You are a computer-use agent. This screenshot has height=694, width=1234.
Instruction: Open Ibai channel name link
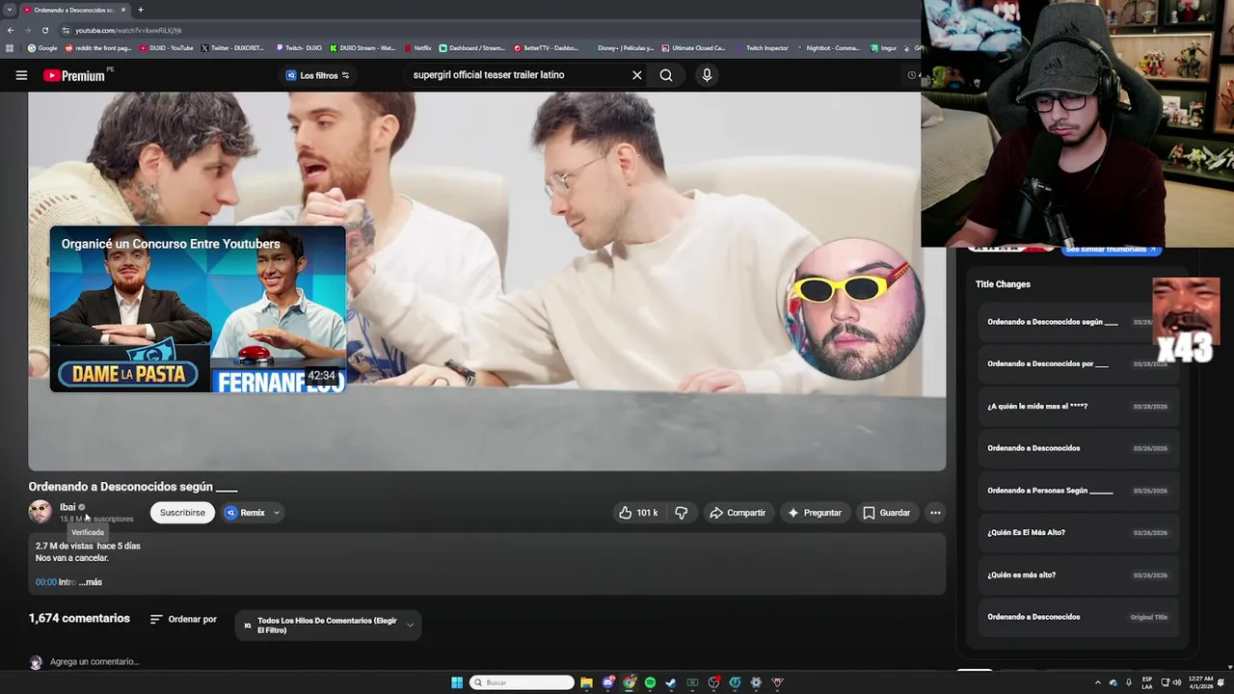tap(67, 507)
